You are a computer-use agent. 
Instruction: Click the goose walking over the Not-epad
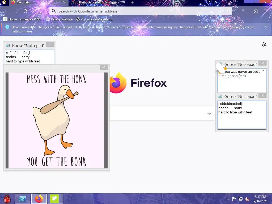tap(221, 69)
